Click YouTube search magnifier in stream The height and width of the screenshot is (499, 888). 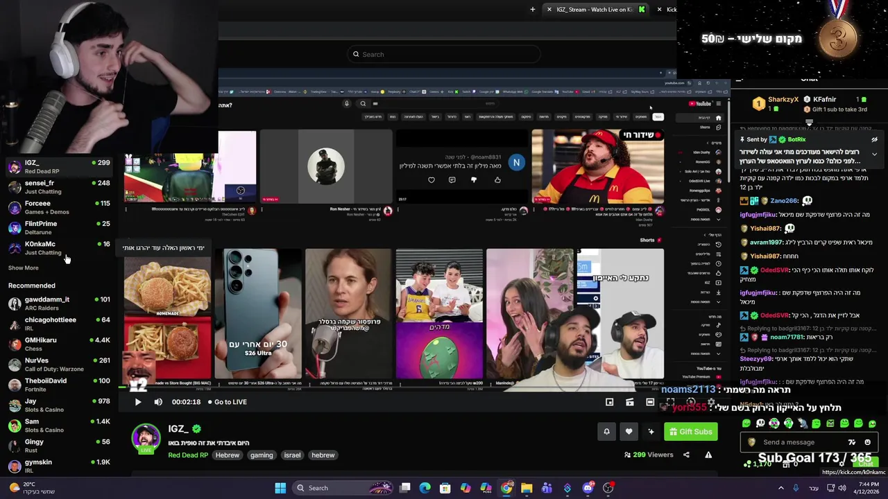point(363,104)
